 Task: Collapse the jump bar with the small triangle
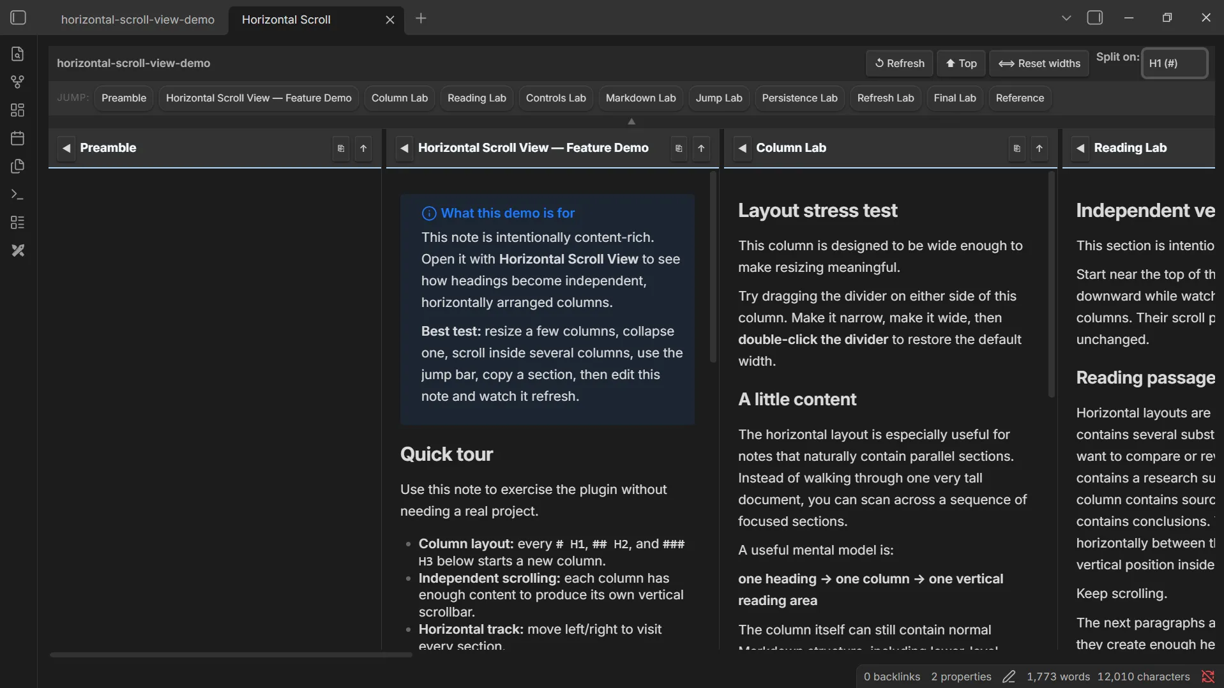(x=631, y=121)
